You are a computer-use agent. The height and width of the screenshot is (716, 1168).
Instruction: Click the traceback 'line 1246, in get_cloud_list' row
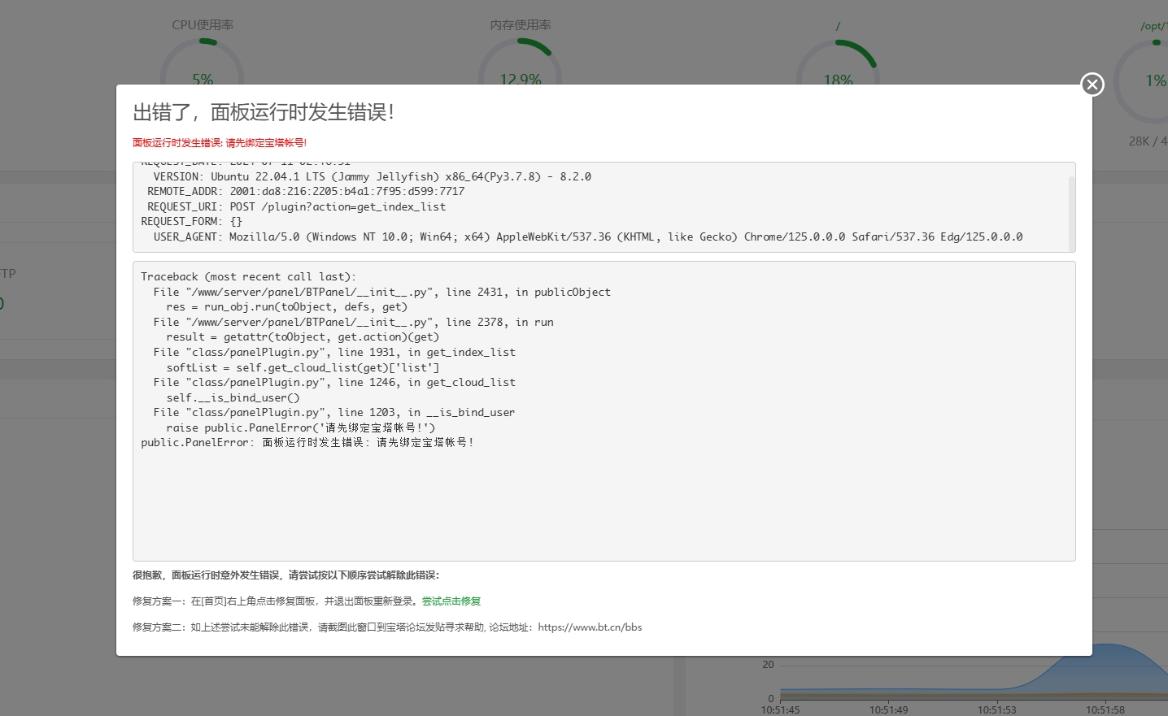[334, 382]
